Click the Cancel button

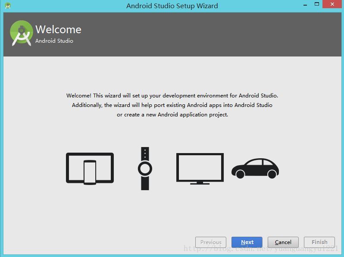point(283,242)
